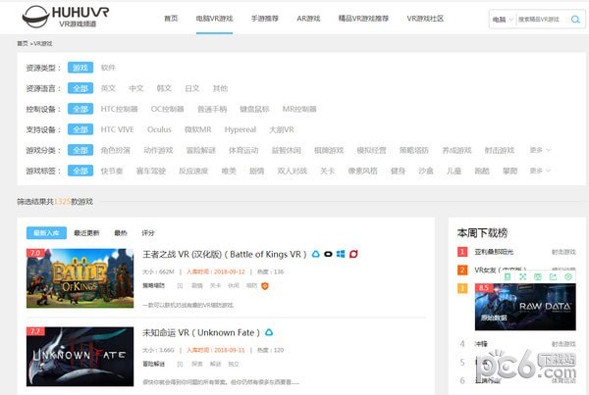This screenshot has width=589, height=395.
Task: Click the green share export icon
Action: click(x=553, y=276)
